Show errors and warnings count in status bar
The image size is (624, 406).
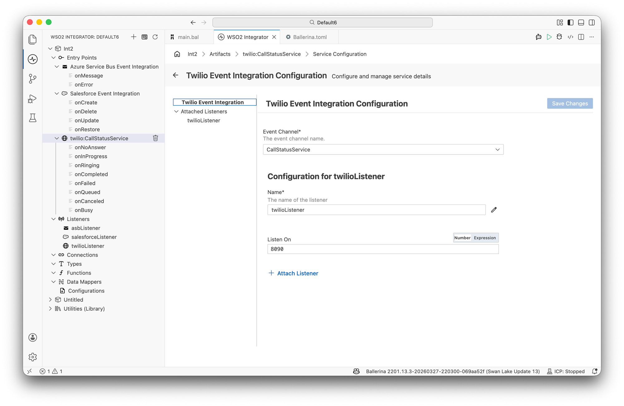(x=51, y=371)
